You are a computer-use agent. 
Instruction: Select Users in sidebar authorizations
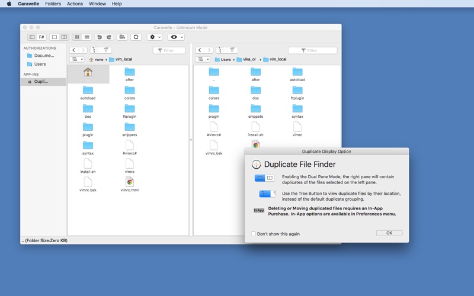pyautogui.click(x=40, y=64)
